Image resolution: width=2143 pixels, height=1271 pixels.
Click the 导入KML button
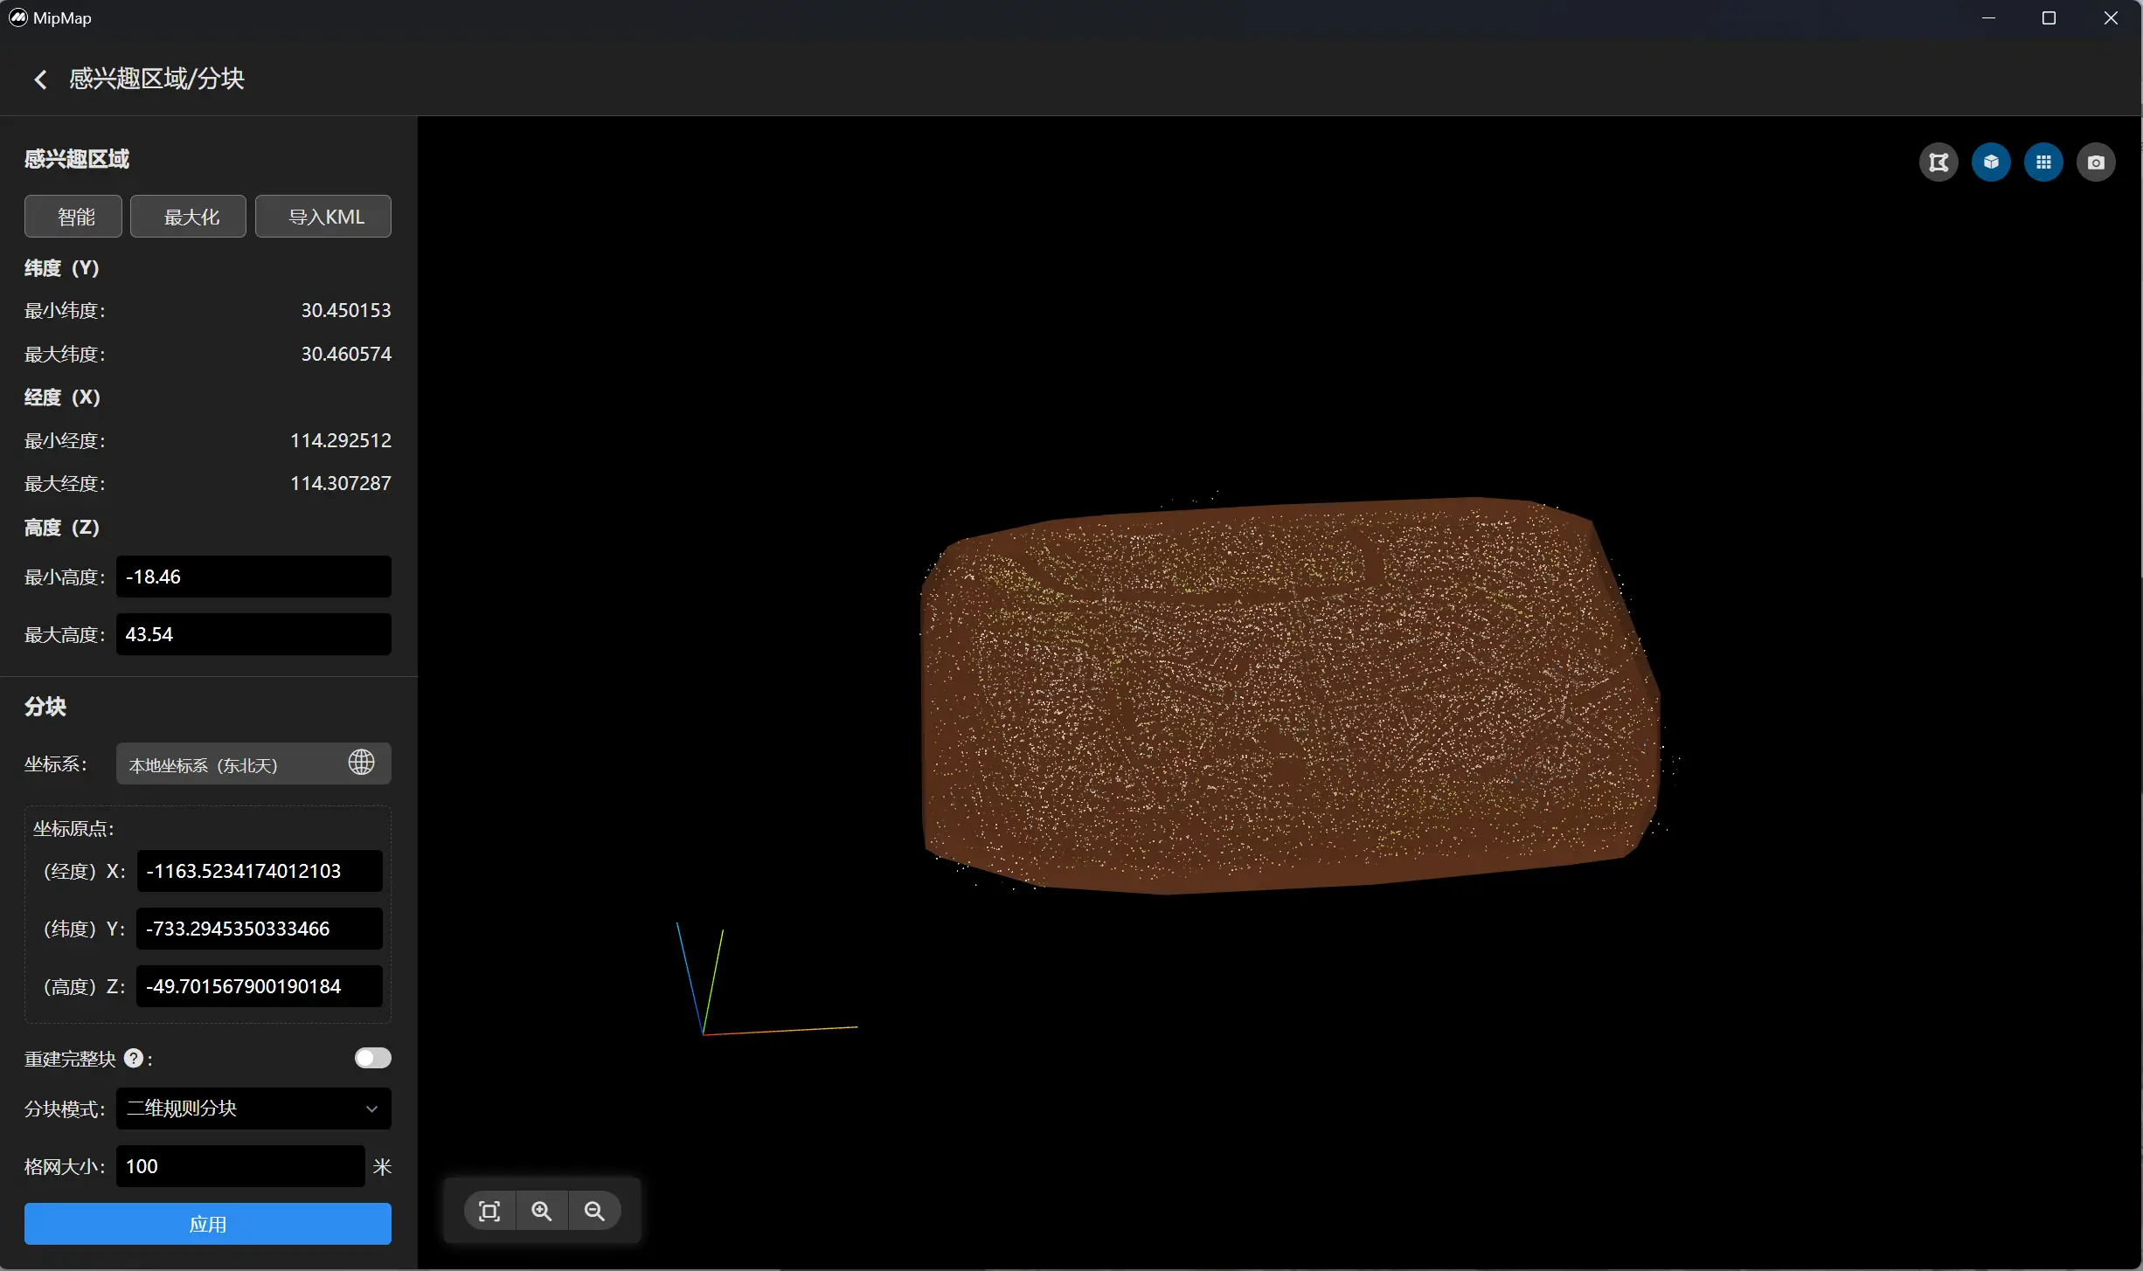tap(322, 217)
